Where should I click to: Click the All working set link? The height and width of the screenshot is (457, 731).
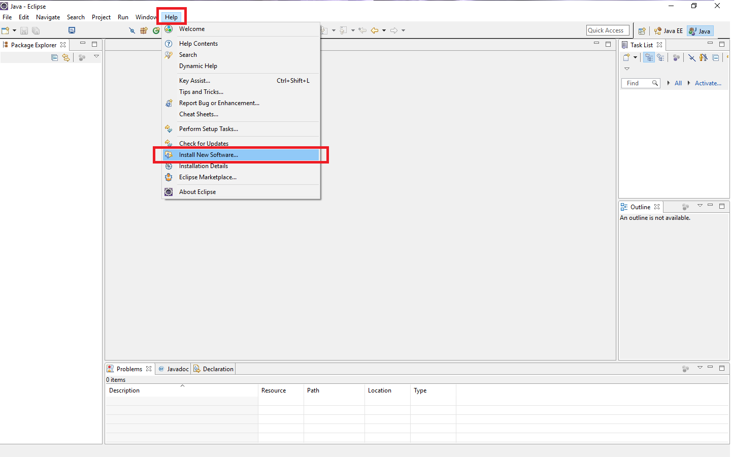coord(678,83)
